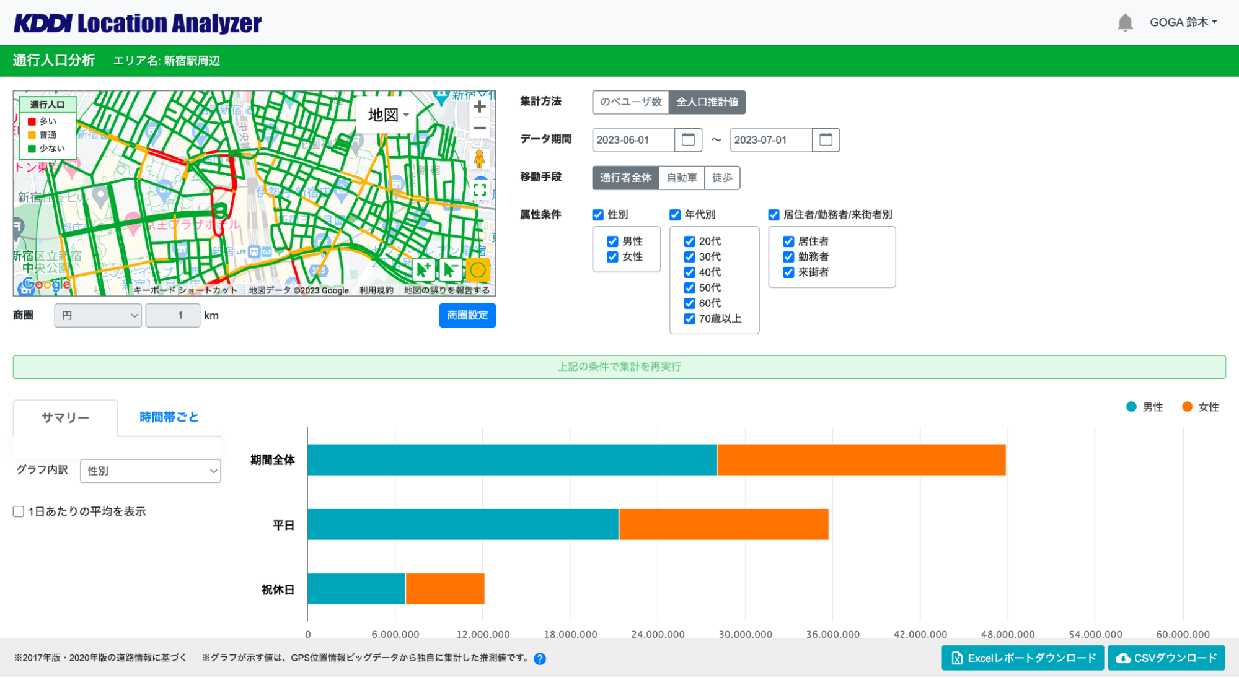This screenshot has width=1239, height=678.
Task: Click the orange 平日 bar segment
Action: [724, 524]
